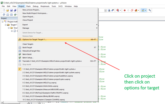Collapse the Target 1 tree node
The width and height of the screenshot is (165, 104).
click(x=6, y=25)
